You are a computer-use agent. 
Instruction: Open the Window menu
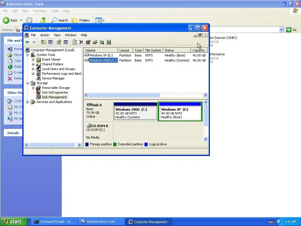click(x=71, y=35)
